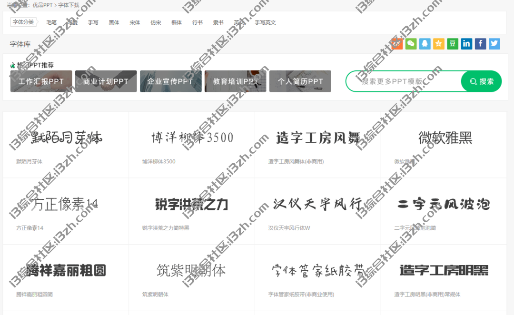Click 腾祥嘉丽粗圆简 caption link

click(34, 295)
